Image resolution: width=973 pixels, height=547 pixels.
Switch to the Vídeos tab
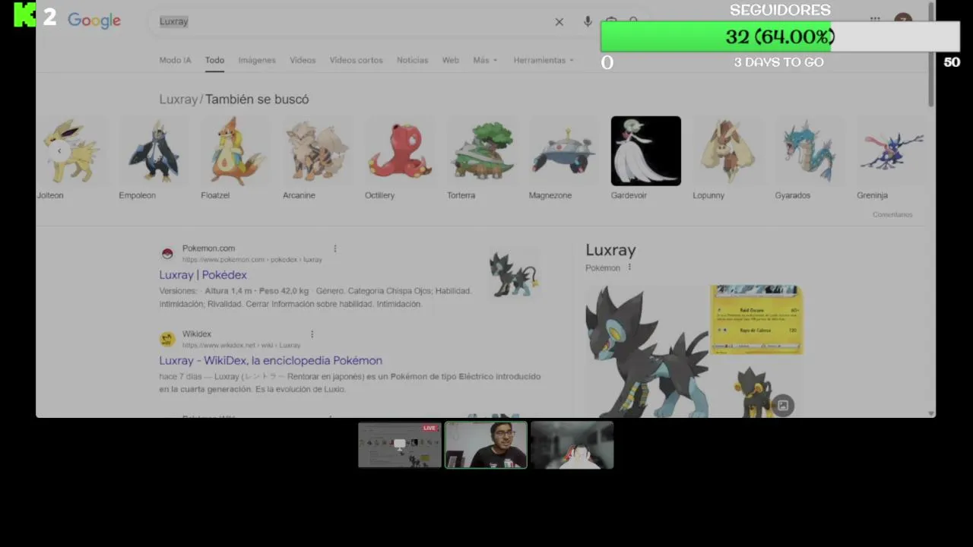coord(303,60)
